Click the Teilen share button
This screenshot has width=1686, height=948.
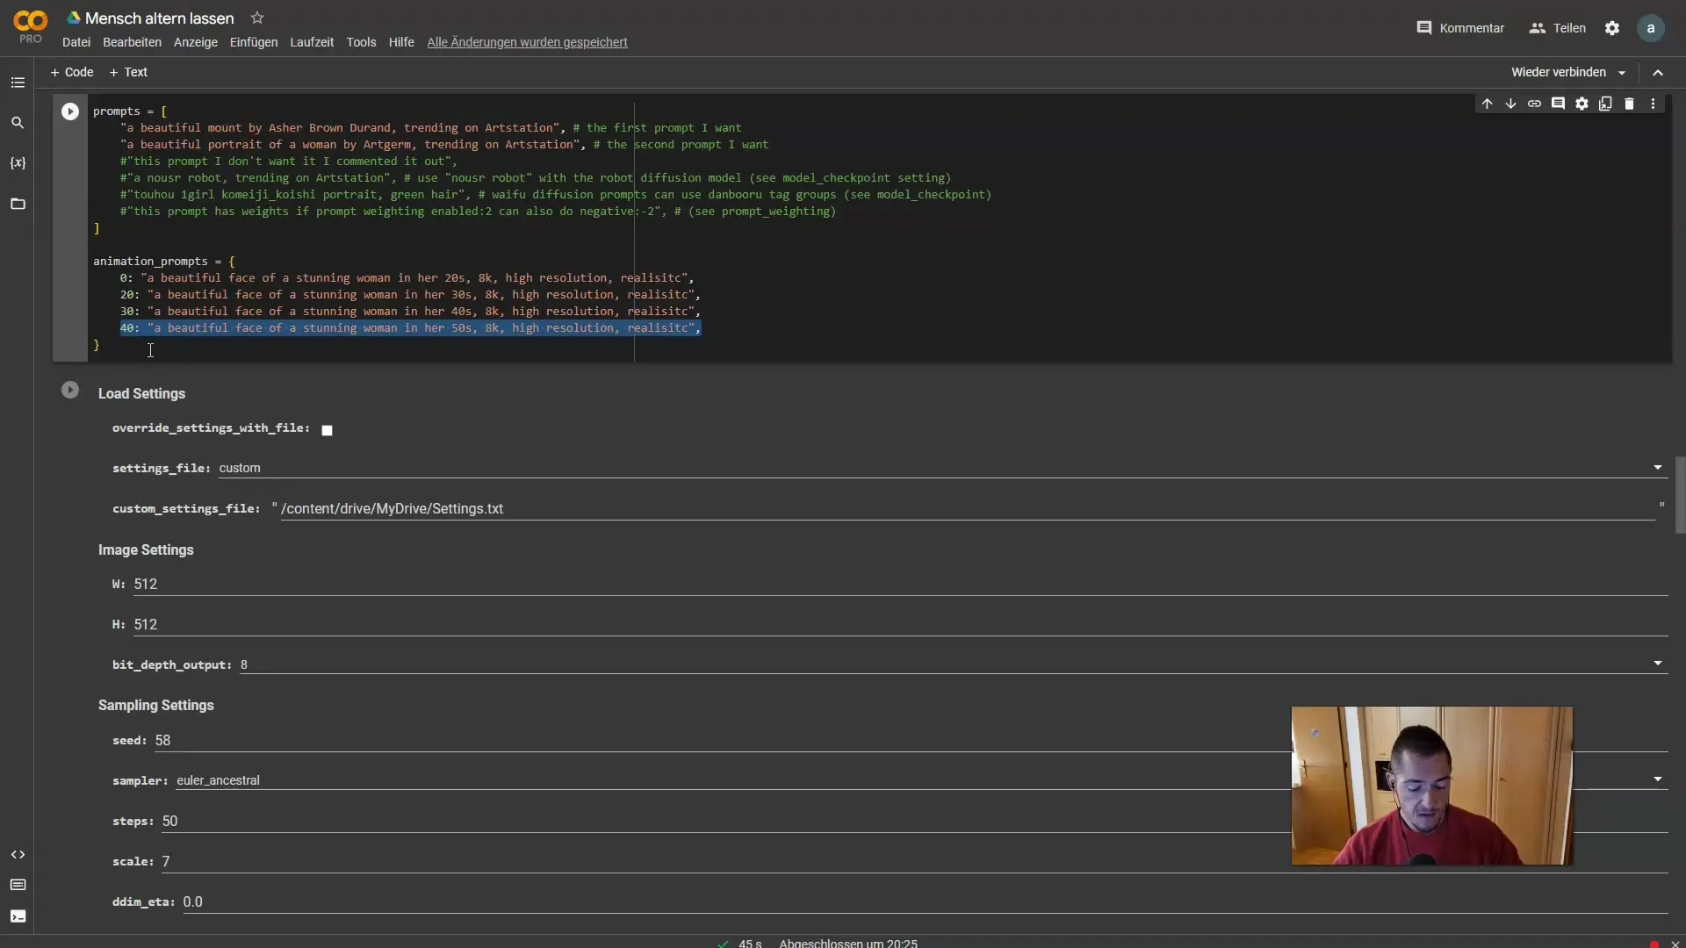pyautogui.click(x=1558, y=28)
